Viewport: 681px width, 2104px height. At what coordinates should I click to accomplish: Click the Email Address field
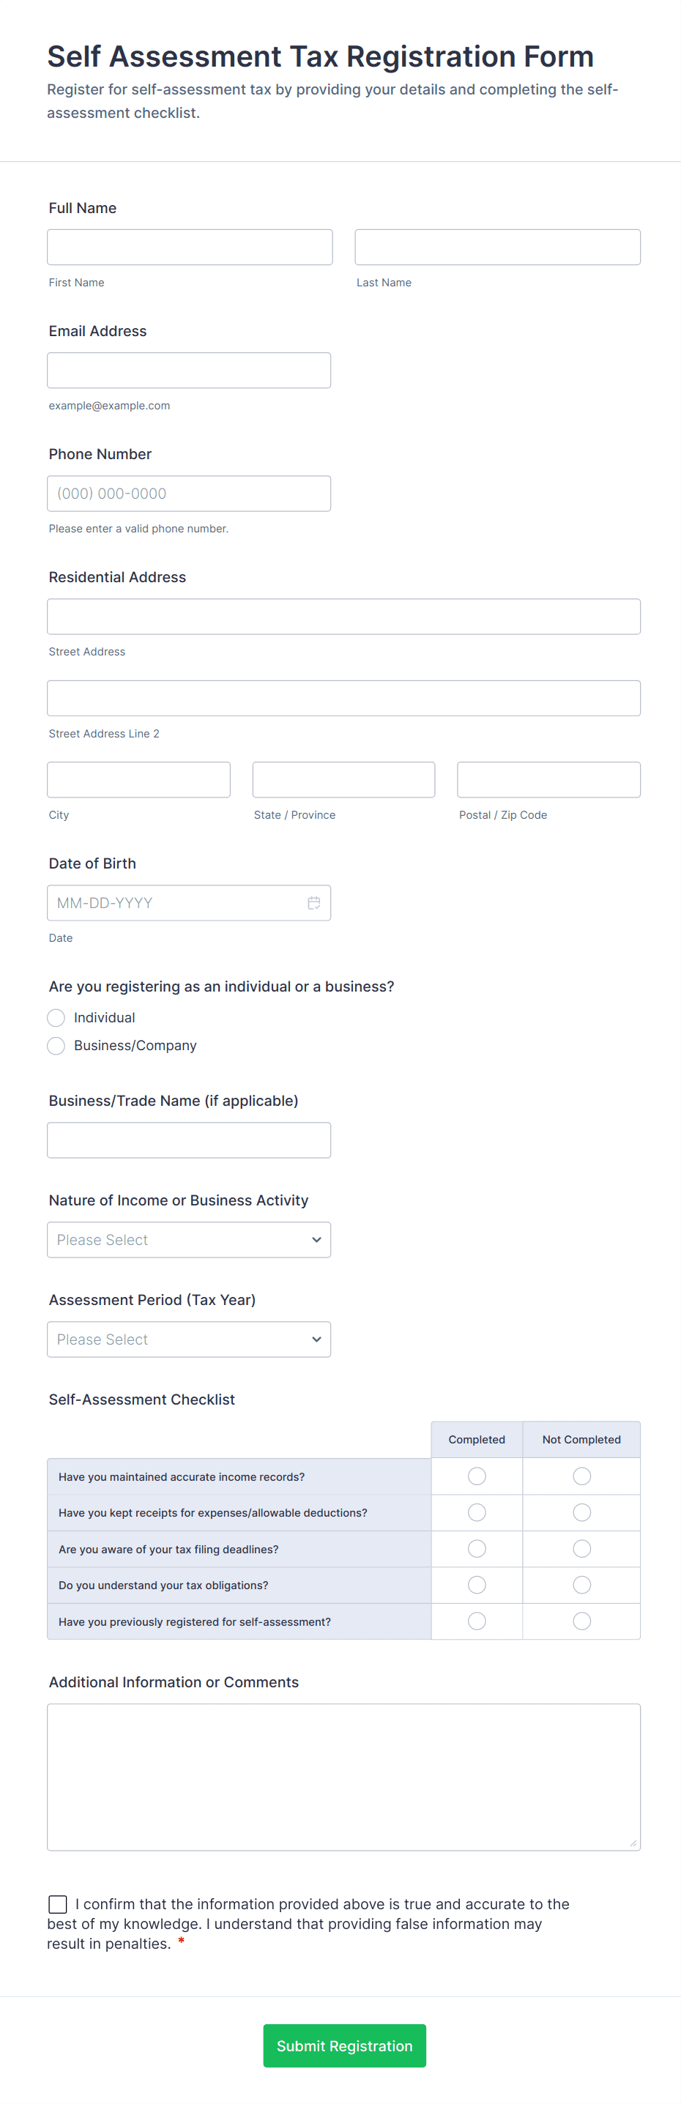tap(189, 370)
